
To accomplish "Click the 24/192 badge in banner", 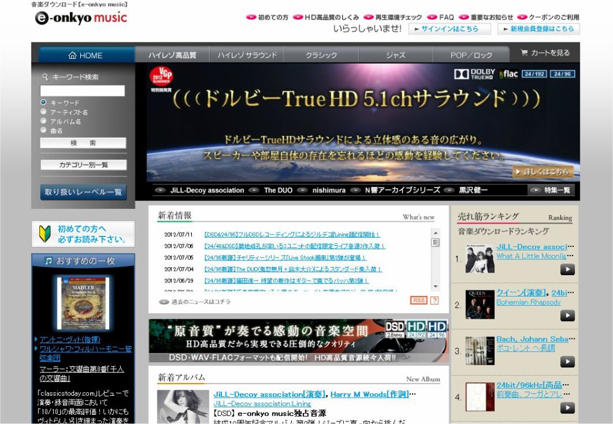I will (x=534, y=74).
